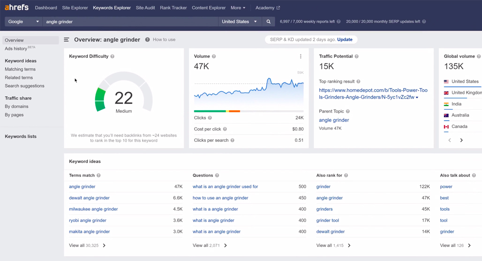Click weekly reports left help icon
Screen dimensions: 482x261
(339, 22)
